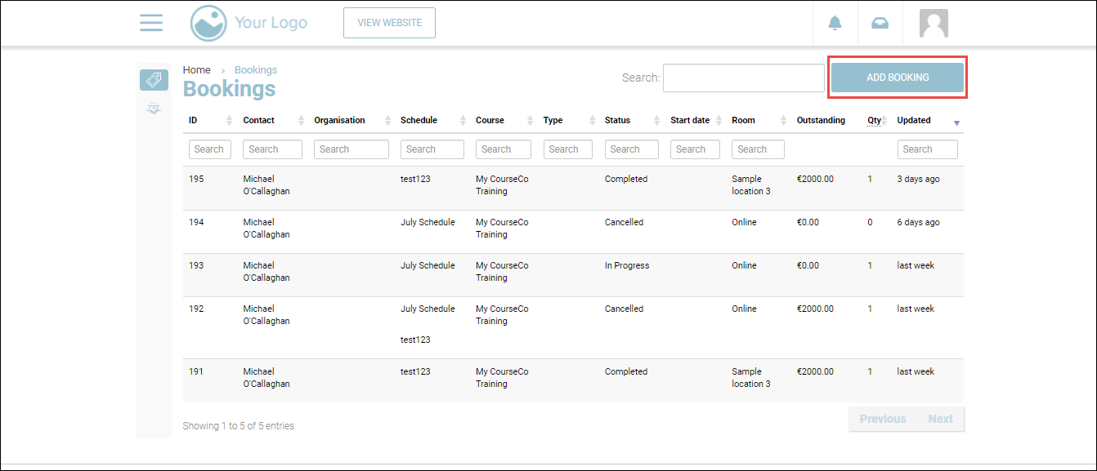The width and height of the screenshot is (1097, 471).
Task: Go to Home breadcrumb
Action: tap(196, 70)
